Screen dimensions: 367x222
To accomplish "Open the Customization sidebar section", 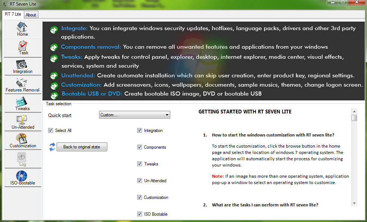I will [23, 141].
